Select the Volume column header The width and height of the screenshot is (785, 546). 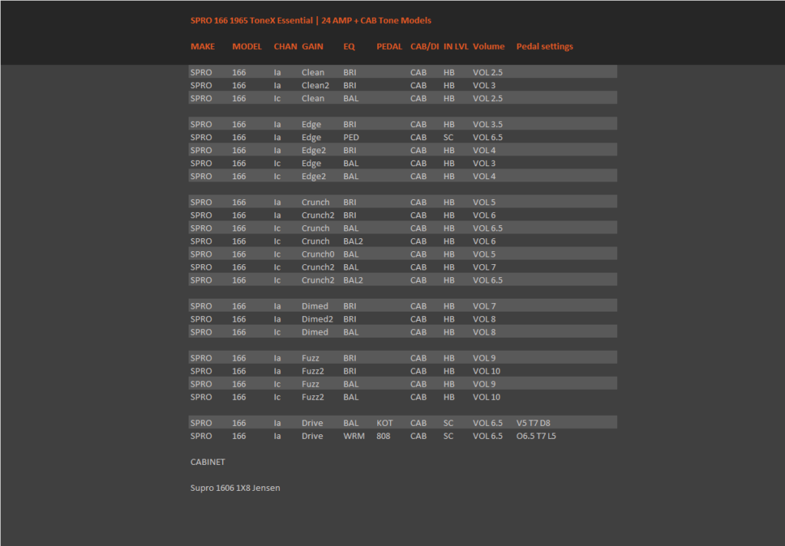(488, 47)
